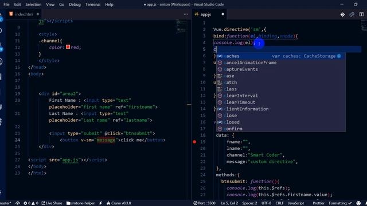Screen dimensions: 367x206
Task: Click the open preview to side icon
Action: click(352, 14)
